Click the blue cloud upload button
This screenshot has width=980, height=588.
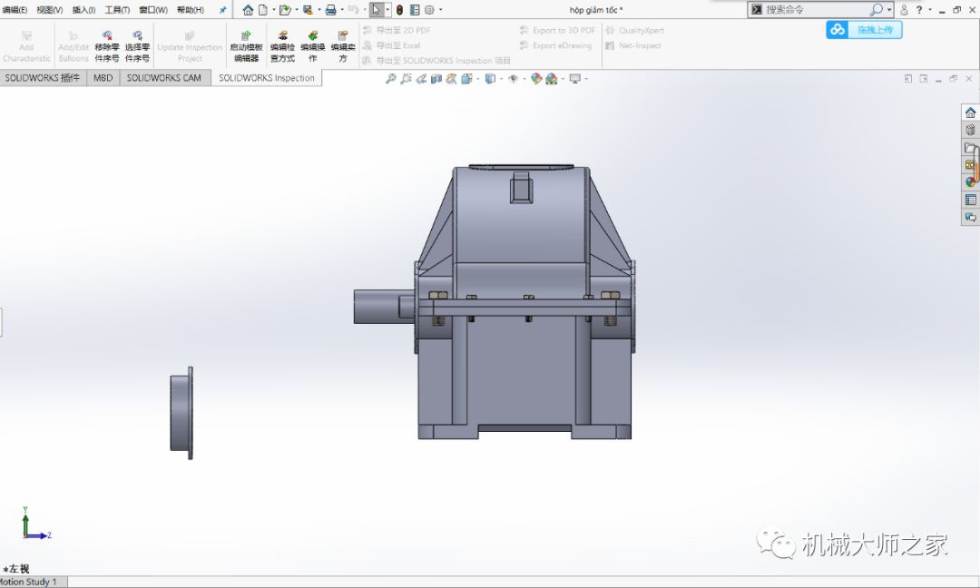[x=864, y=30]
